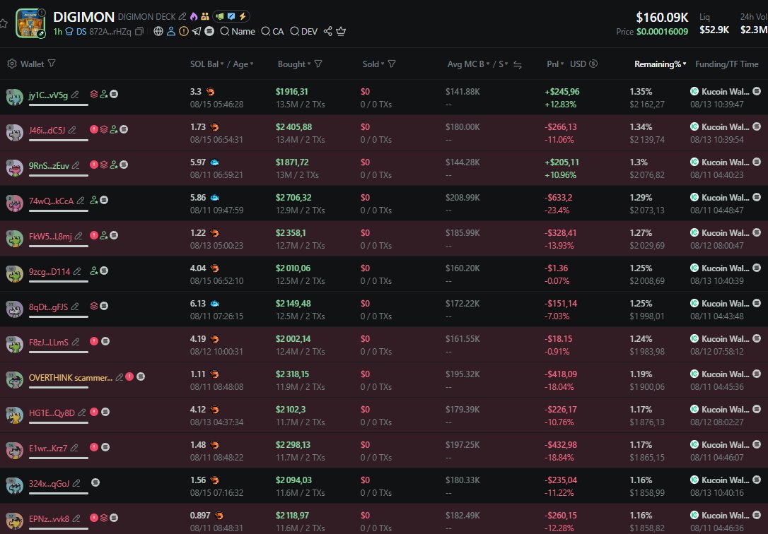The height and width of the screenshot is (534, 768).
Task: Search token by DEV
Action: (304, 31)
